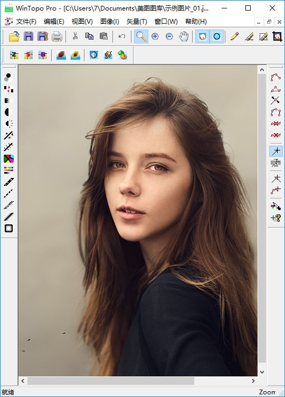285x397 pixels.
Task: Open the 矢量(T) menu
Action: click(137, 22)
